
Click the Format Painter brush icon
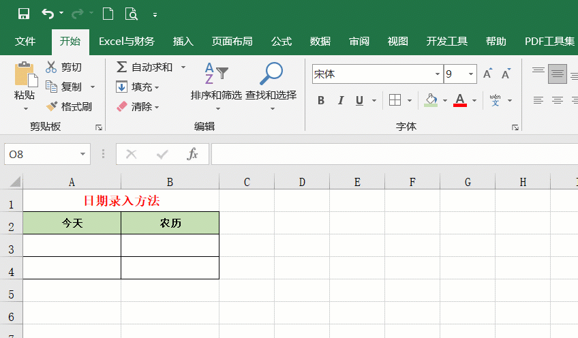51,107
